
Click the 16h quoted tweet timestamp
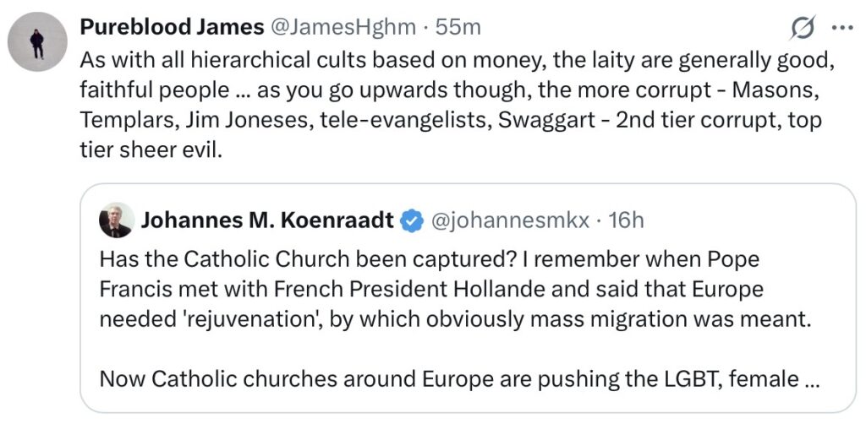pyautogui.click(x=626, y=221)
